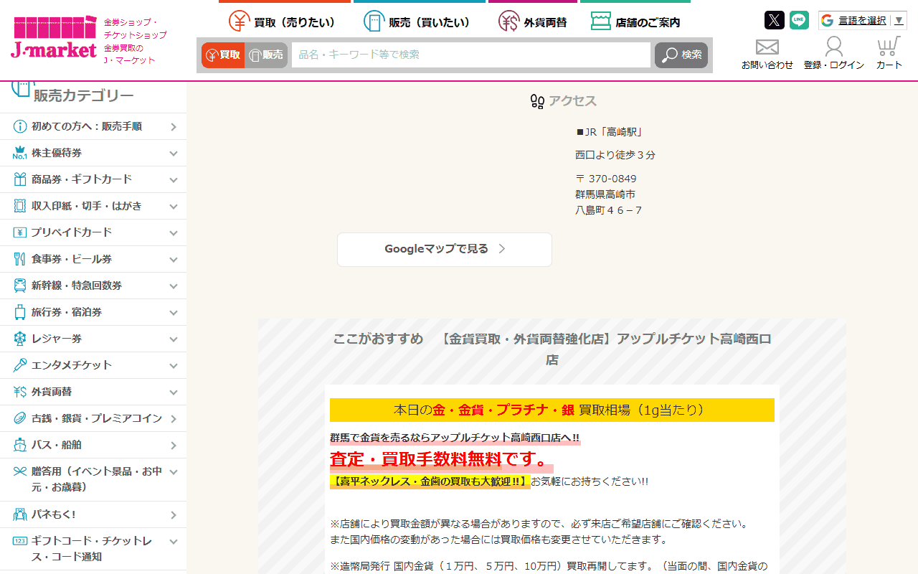Click the 旅行券・宿泊券 luggage icon
Viewport: 918px width, 574px height.
[19, 312]
